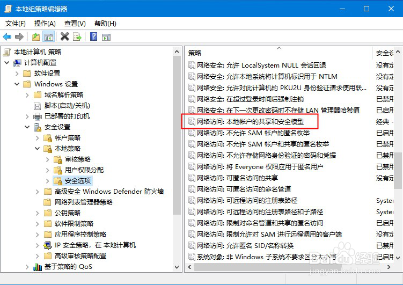
Task: Click the 本地计算机 策略 root icon
Action: (x=7, y=52)
